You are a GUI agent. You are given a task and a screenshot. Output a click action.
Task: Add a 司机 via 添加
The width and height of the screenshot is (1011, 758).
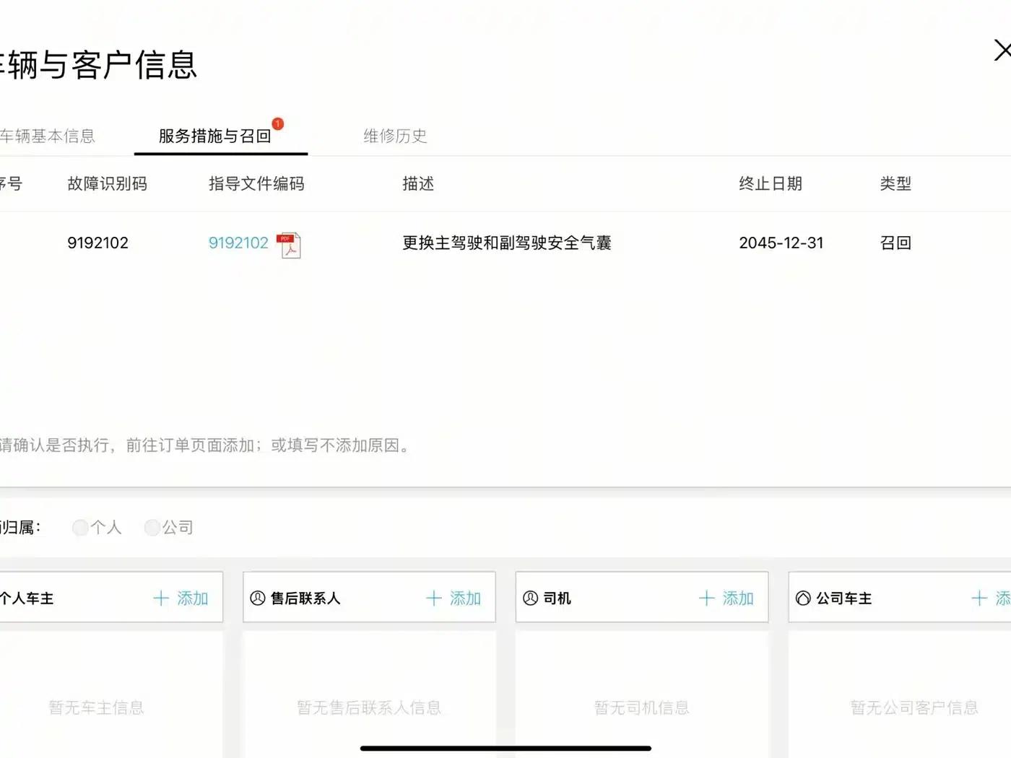(738, 598)
